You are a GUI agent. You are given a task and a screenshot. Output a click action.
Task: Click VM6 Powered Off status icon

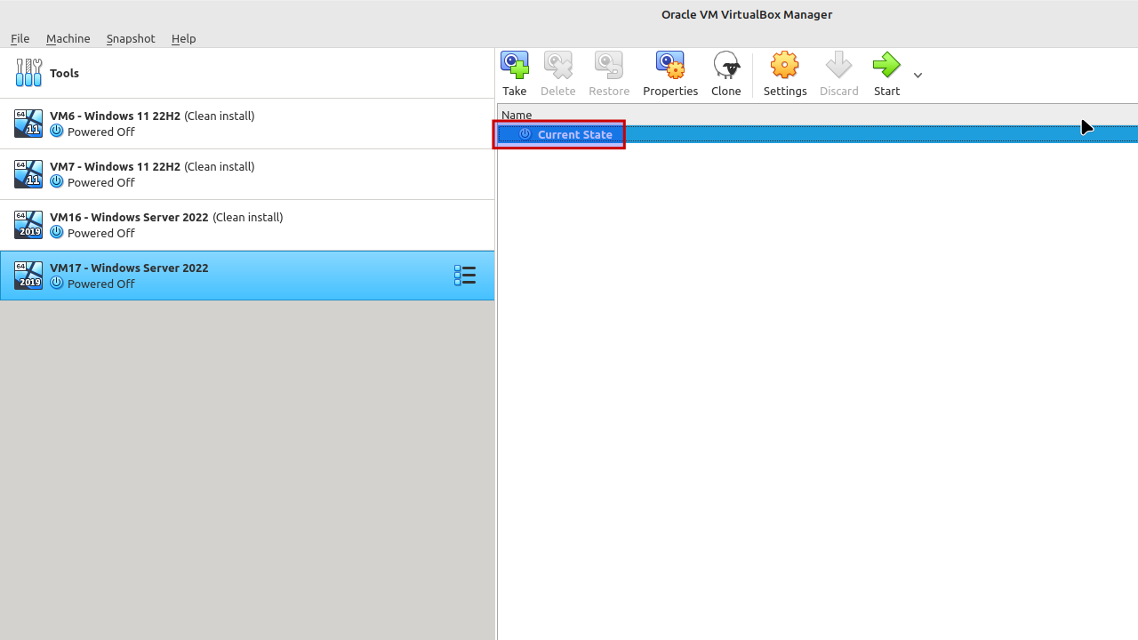pos(57,132)
